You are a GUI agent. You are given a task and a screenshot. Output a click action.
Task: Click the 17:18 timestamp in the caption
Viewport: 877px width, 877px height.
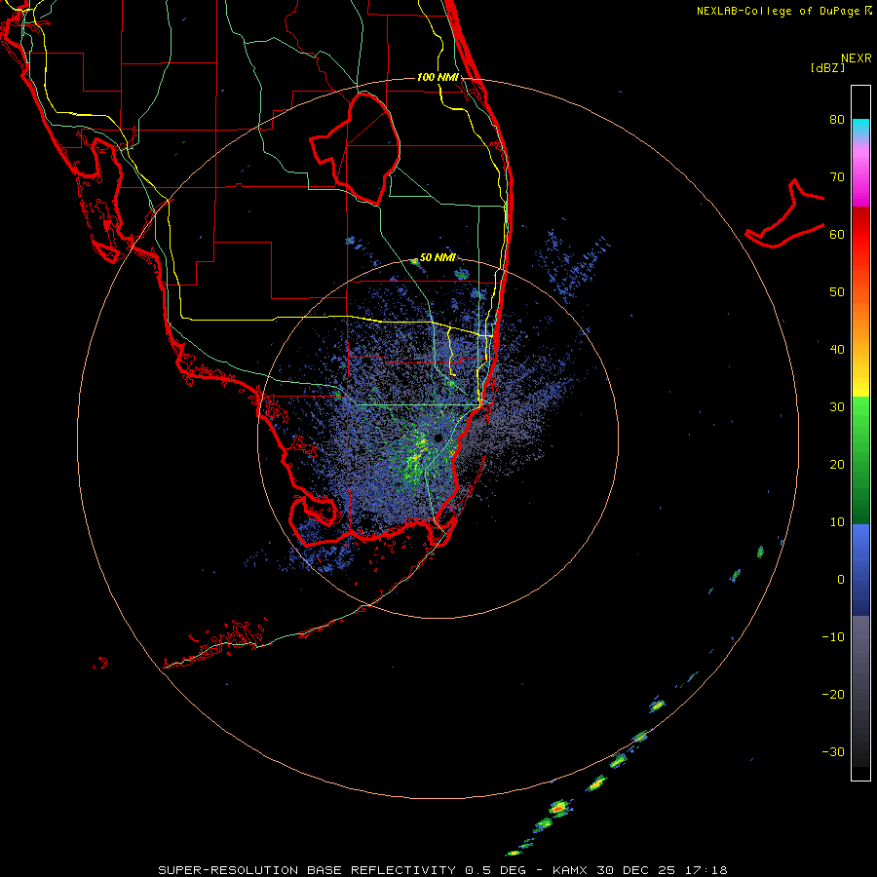[x=705, y=870]
